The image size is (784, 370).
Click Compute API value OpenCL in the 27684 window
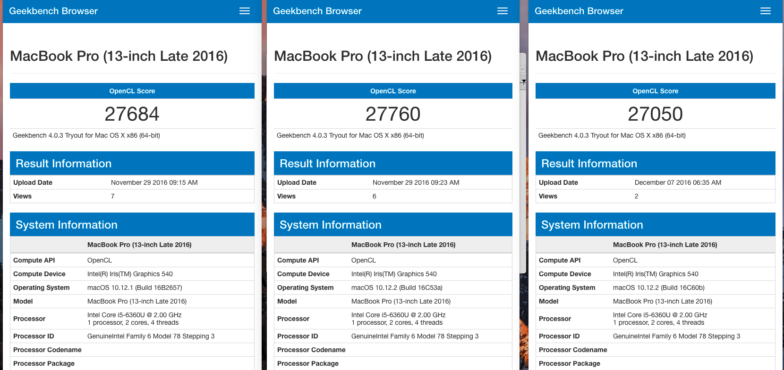(100, 260)
